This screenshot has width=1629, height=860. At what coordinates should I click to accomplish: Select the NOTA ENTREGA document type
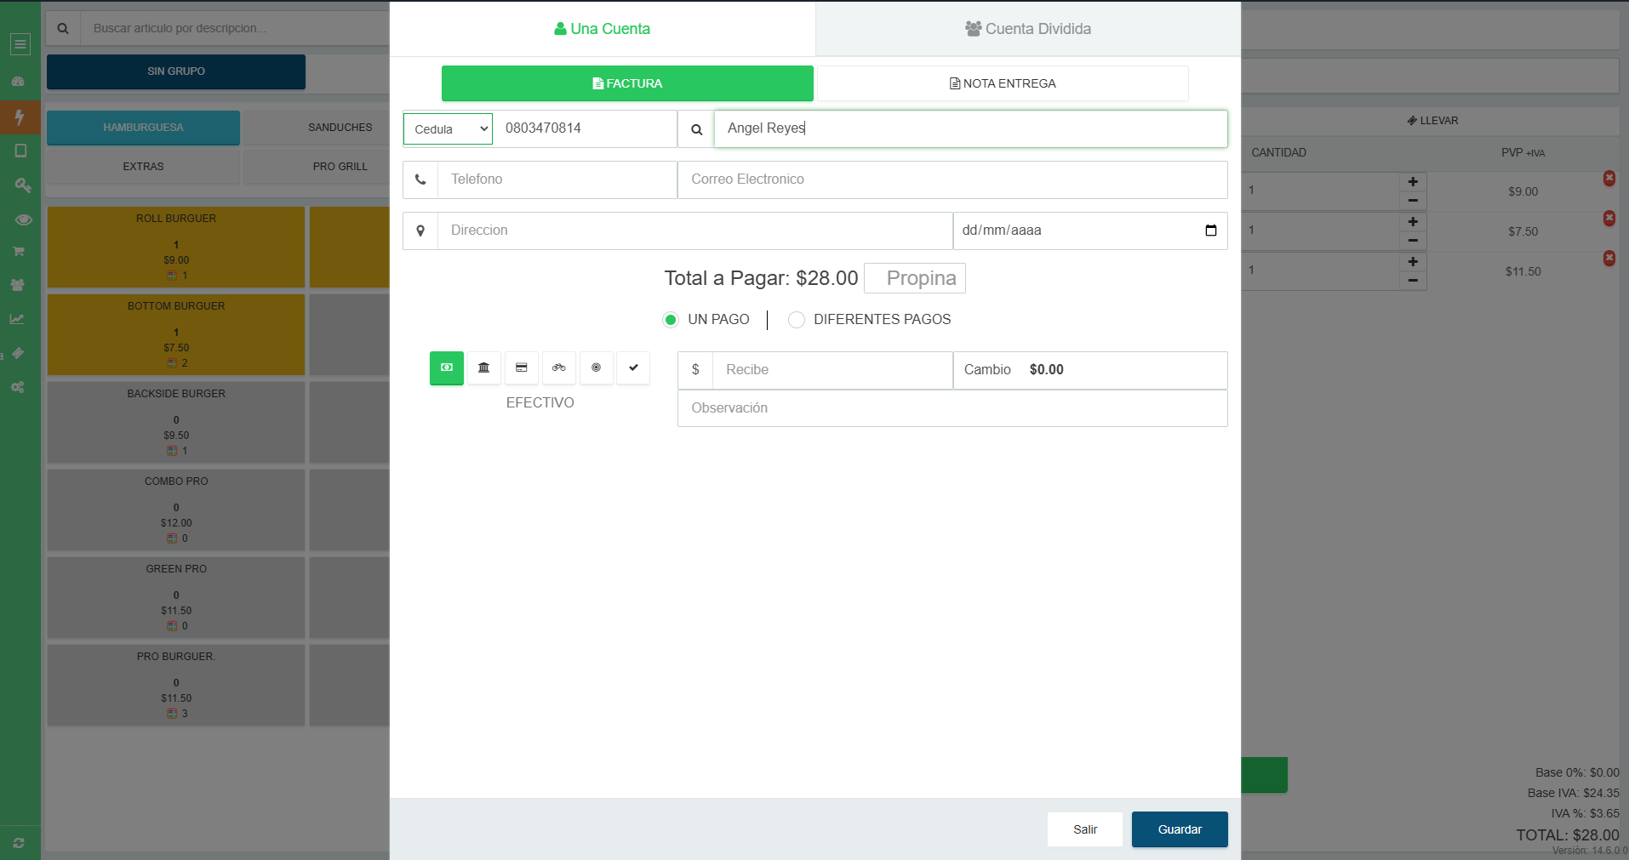pos(1003,83)
